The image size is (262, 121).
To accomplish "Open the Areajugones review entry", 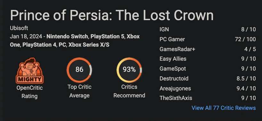I will coord(208,88).
